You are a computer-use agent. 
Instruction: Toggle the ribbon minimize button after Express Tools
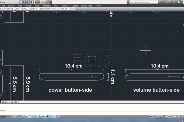99,6
